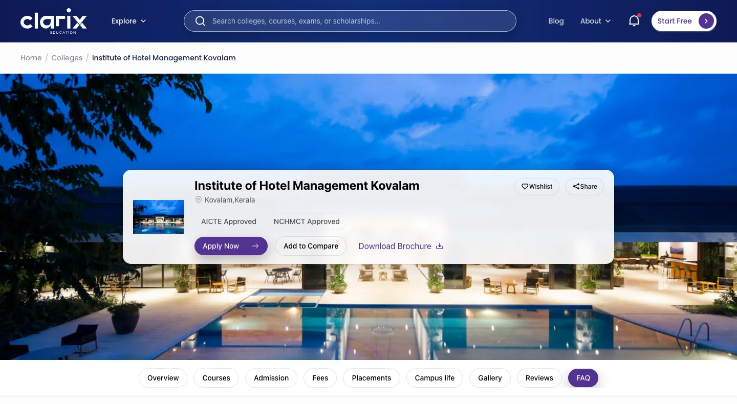
Task: Click the Institute of Hotel Management Kovalam heading
Action: 307,186
